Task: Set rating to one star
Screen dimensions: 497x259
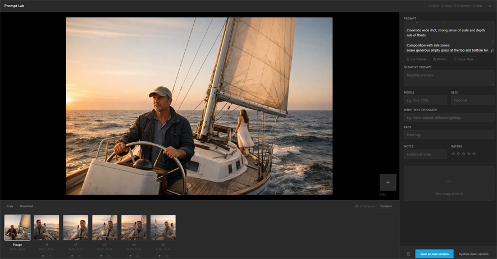Action: (453, 154)
